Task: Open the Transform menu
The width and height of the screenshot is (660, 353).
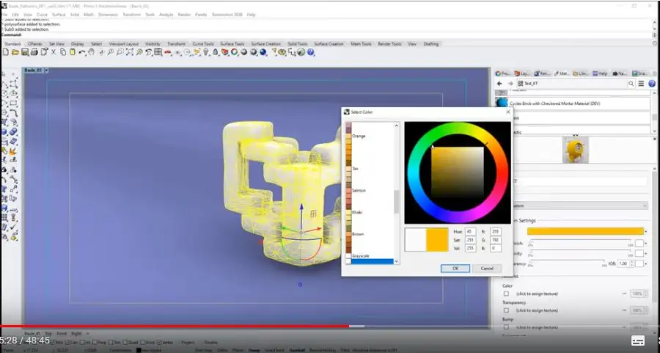Action: [x=131, y=15]
